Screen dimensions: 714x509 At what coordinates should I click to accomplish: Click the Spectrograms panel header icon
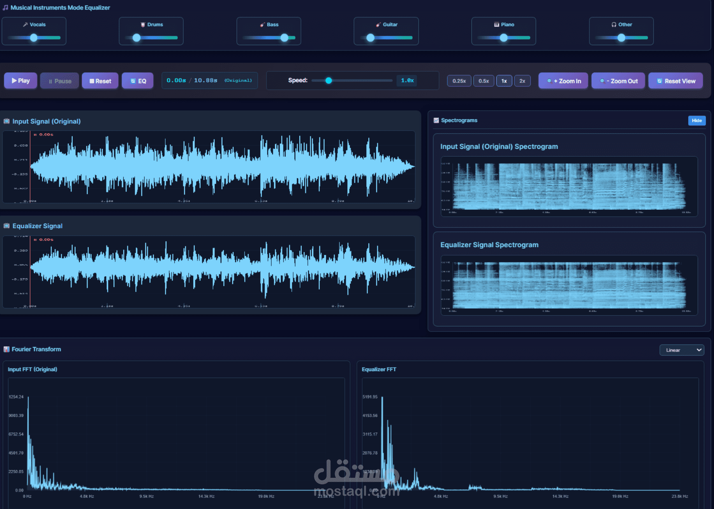point(436,120)
